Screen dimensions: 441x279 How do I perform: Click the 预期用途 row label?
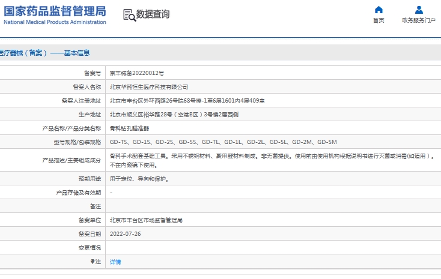click(90, 179)
